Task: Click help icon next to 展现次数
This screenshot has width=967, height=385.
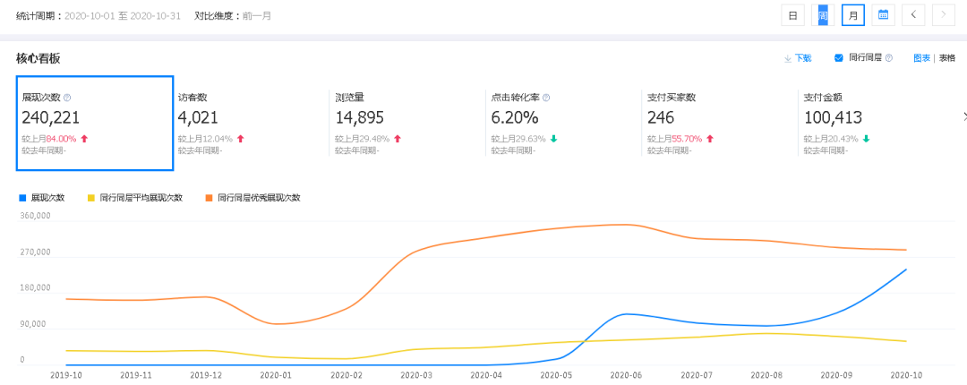Action: pyautogui.click(x=67, y=98)
